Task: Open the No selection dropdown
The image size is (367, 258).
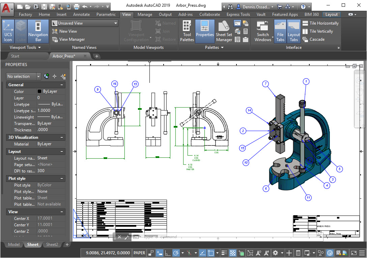Action: coord(38,76)
